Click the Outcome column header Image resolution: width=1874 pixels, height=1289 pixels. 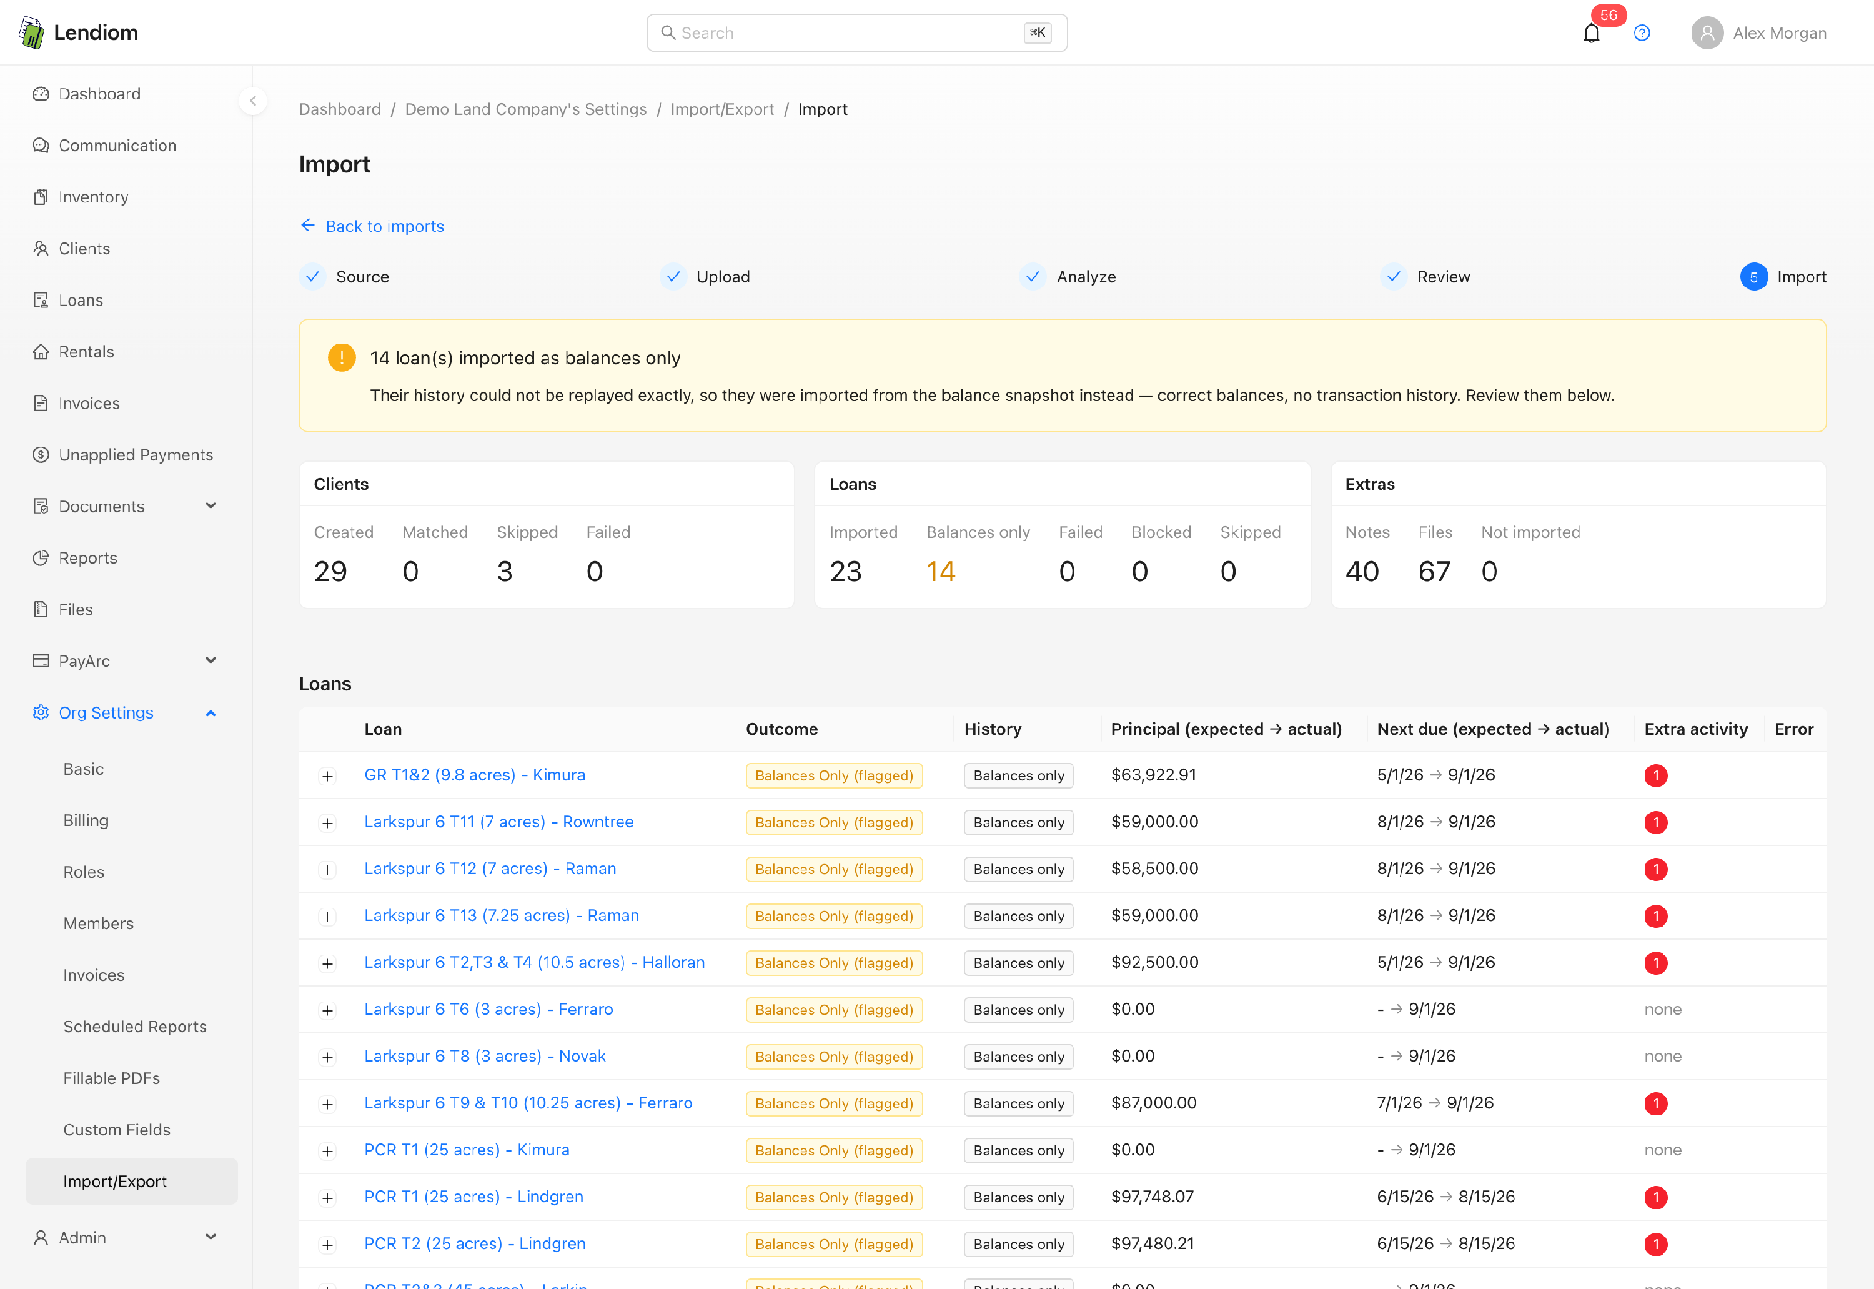pos(781,729)
